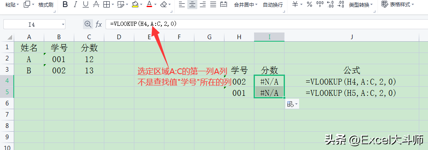Apply italic formatting with the I icon
The height and width of the screenshot is (150, 428).
click(76, 4)
